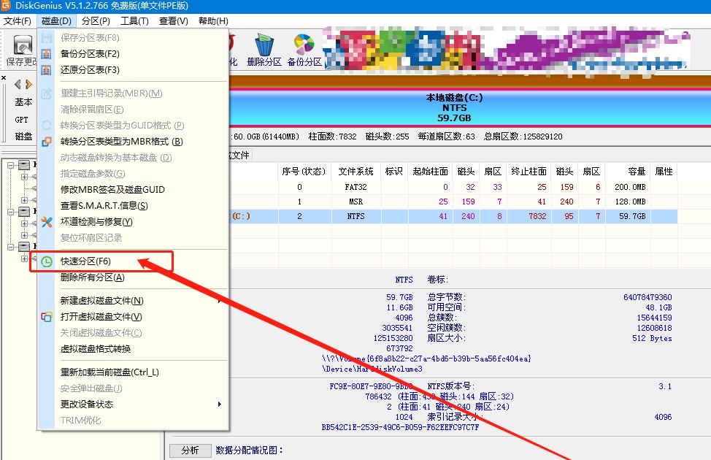711x460 pixels.
Task: Click the 保存更改 toolbar icon
Action: 23,45
